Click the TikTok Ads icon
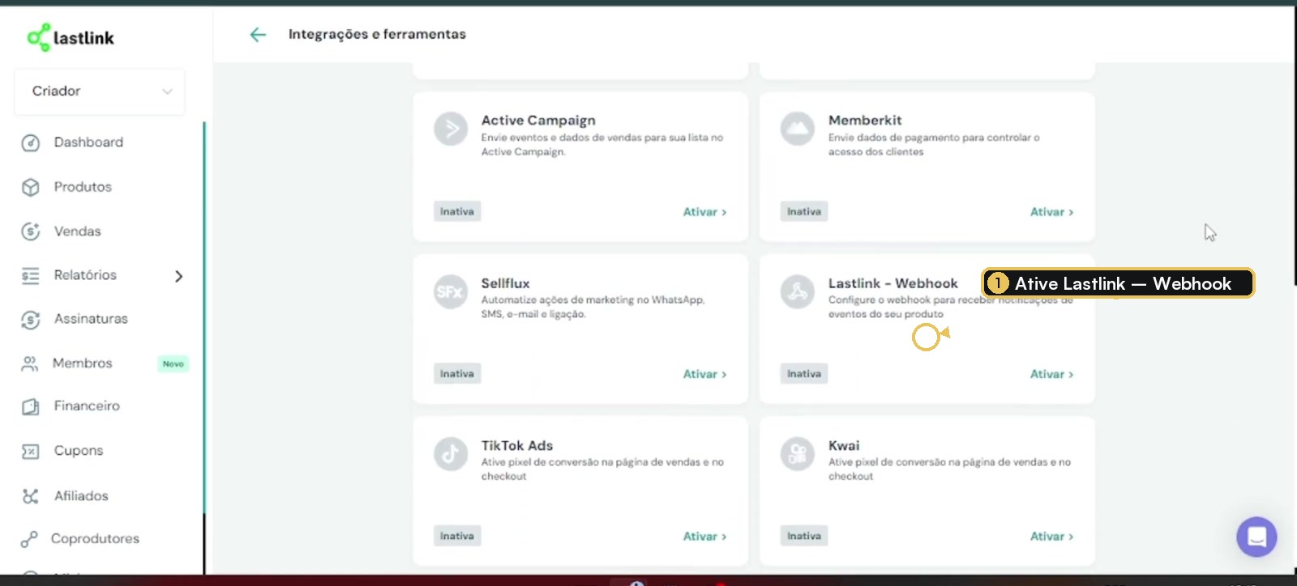This screenshot has width=1297, height=586. [451, 454]
